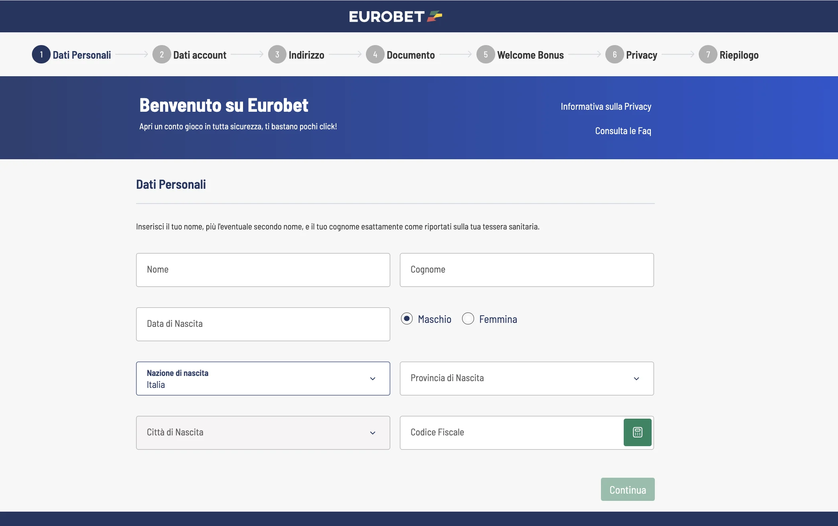Screen dimensions: 838x526
Task: Open Informativa sulla Privacy
Action: (x=606, y=106)
